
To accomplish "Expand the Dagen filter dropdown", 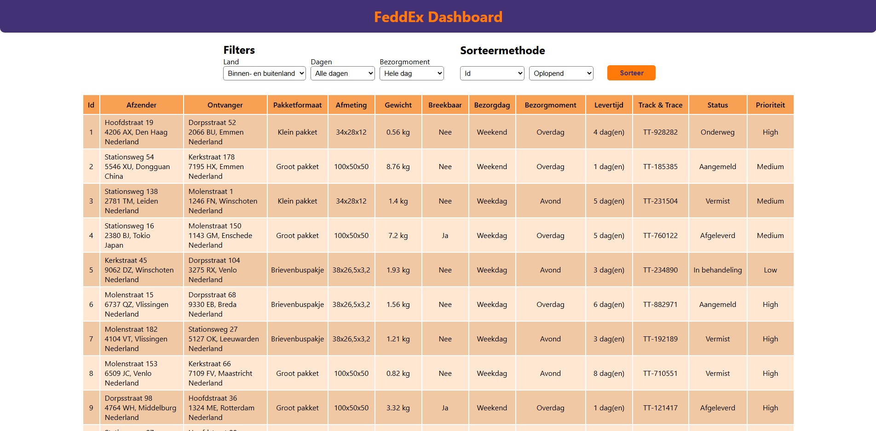I will [342, 74].
